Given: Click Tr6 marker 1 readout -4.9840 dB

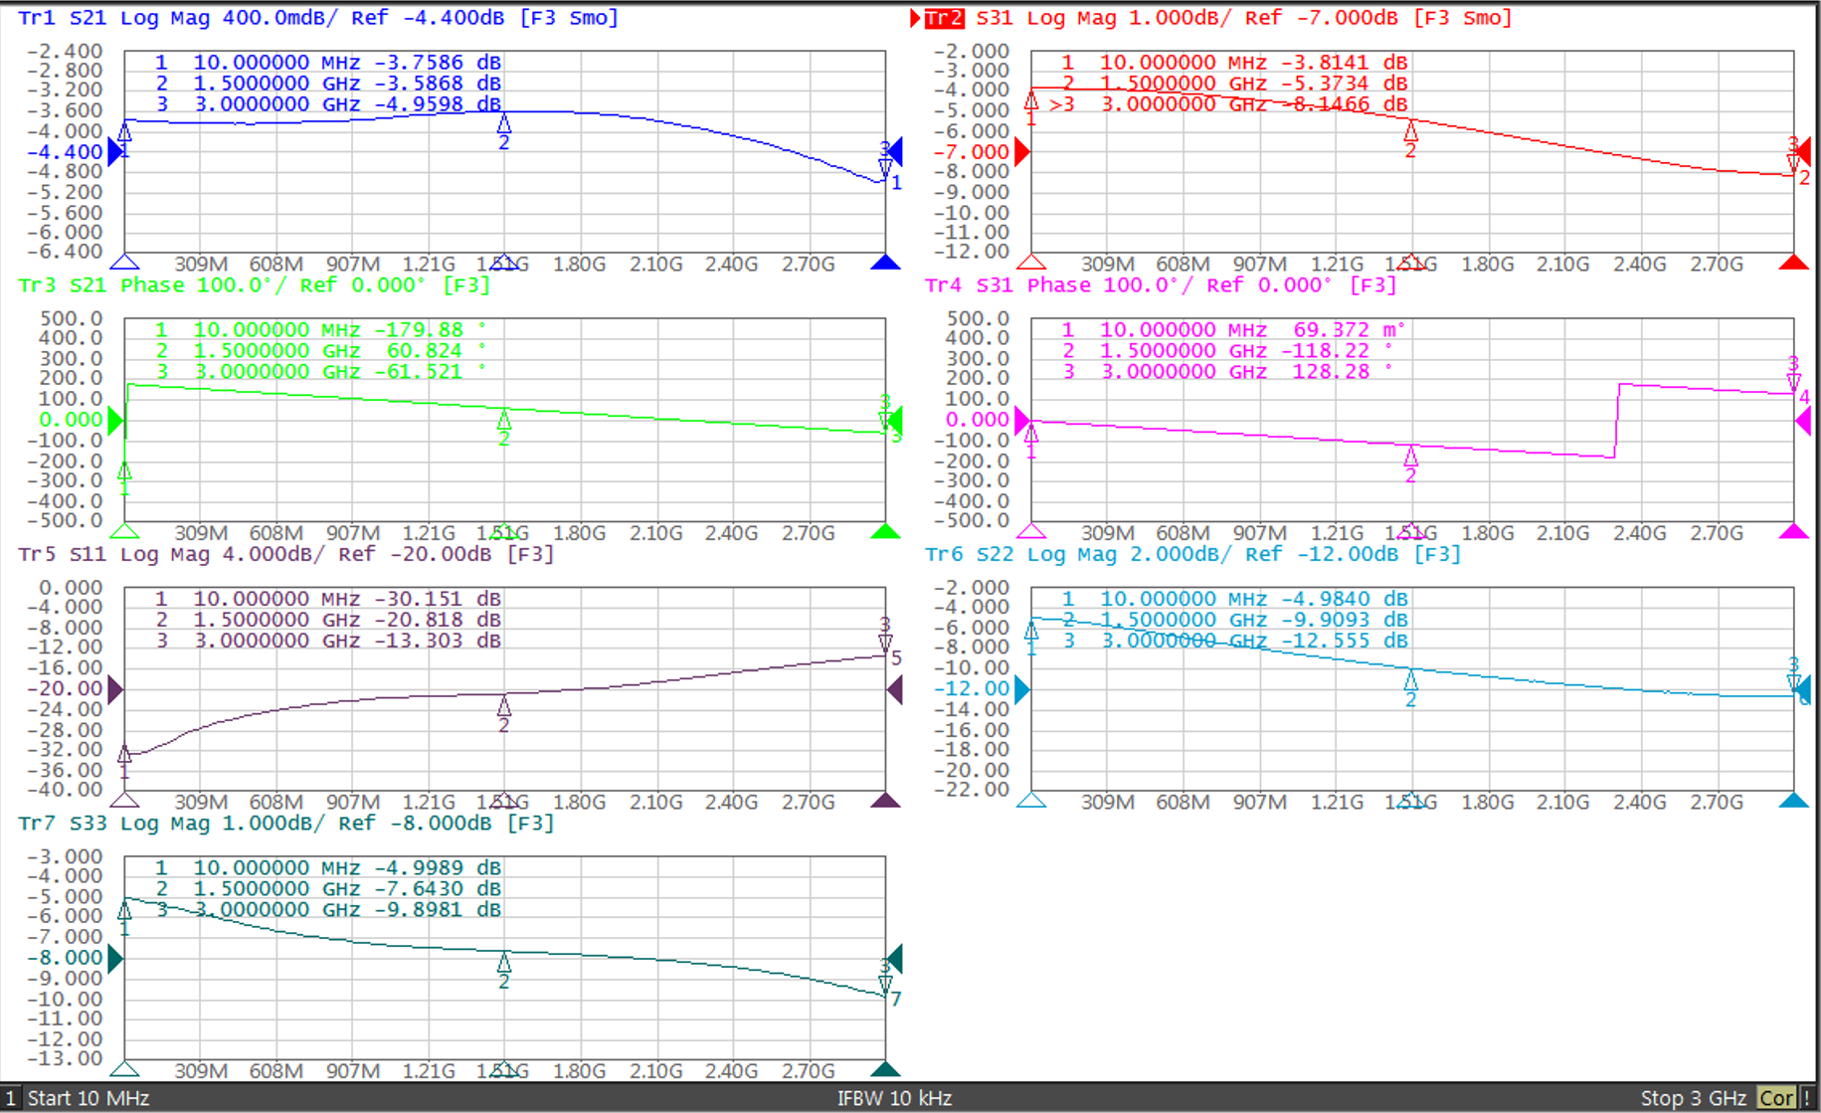Looking at the screenshot, I should [1235, 600].
